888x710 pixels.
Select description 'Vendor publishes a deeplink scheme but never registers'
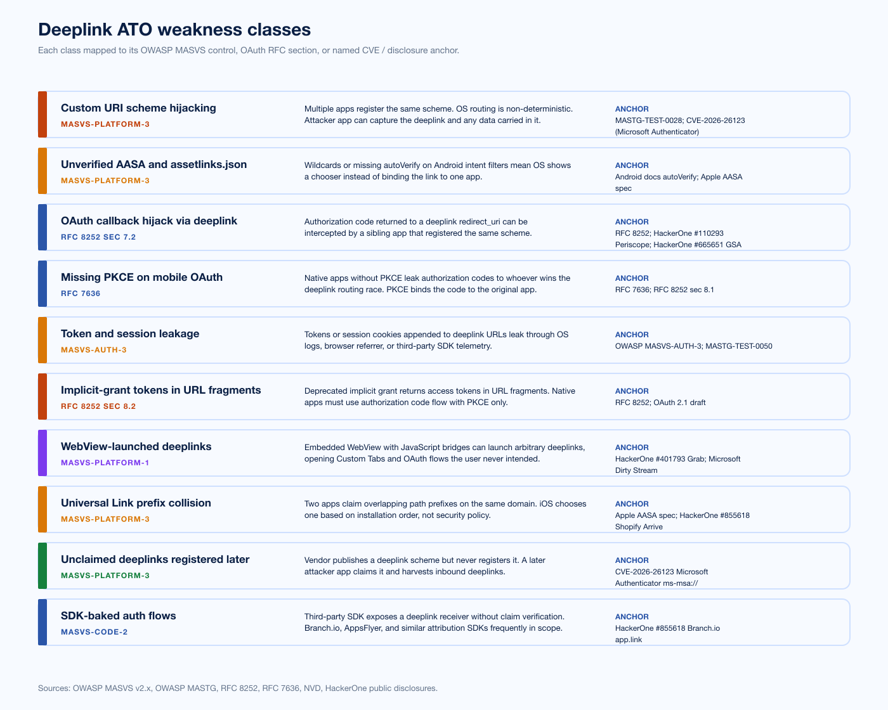[425, 566]
